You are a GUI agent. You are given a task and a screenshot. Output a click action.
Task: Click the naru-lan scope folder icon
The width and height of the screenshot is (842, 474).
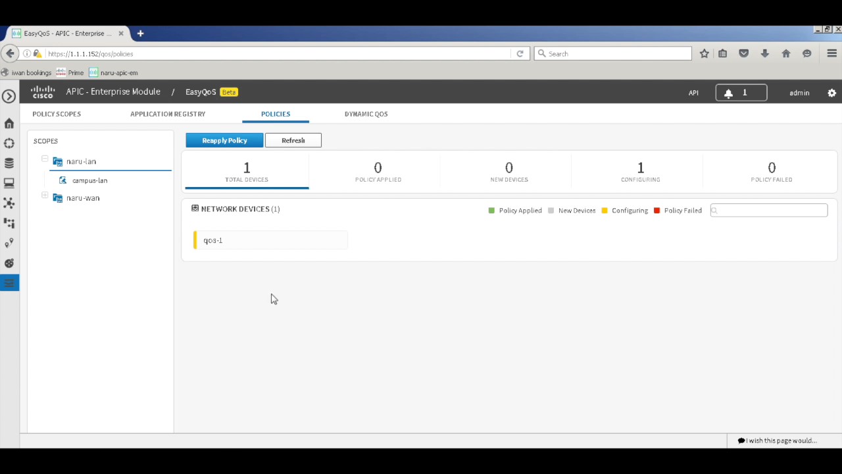[58, 161]
